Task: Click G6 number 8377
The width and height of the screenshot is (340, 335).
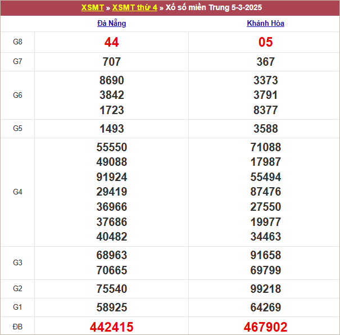Action: click(x=266, y=110)
